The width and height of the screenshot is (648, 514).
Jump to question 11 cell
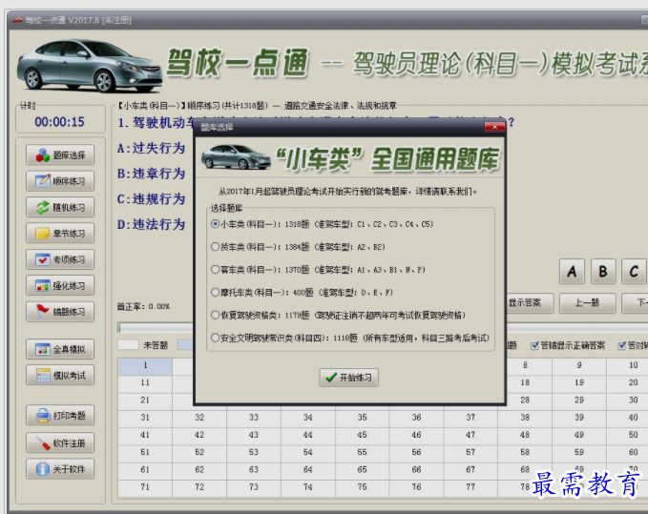(145, 383)
